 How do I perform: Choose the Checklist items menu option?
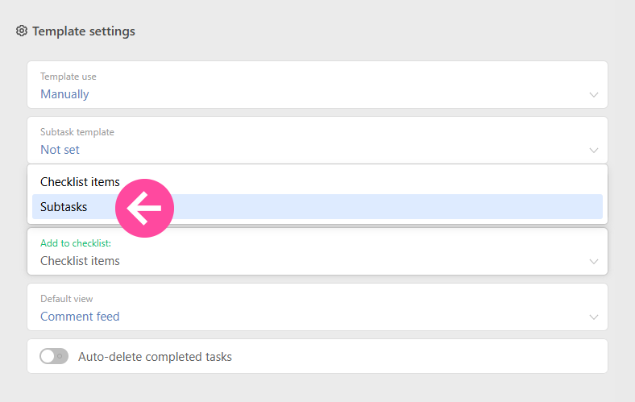pyautogui.click(x=80, y=182)
